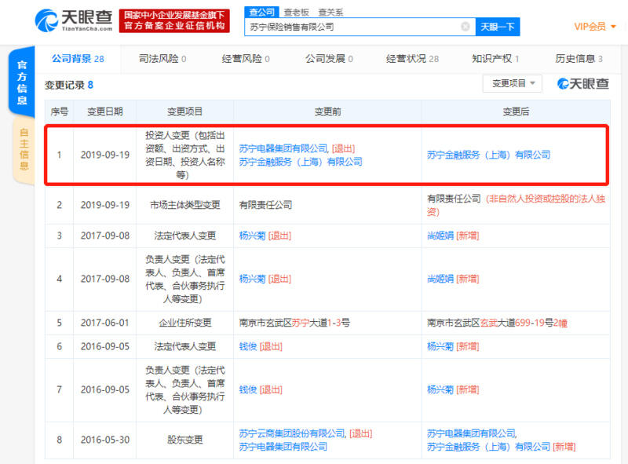Image resolution: width=628 pixels, height=464 pixels.
Task: Select 南京市玄武区苏宁大道1-3号 address text
Action: pyautogui.click(x=294, y=323)
